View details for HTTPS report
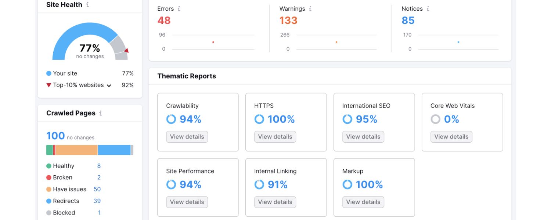The height and width of the screenshot is (220, 551). coord(275,137)
